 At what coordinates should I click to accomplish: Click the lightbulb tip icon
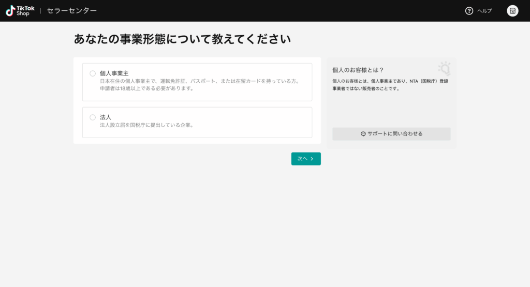[444, 69]
